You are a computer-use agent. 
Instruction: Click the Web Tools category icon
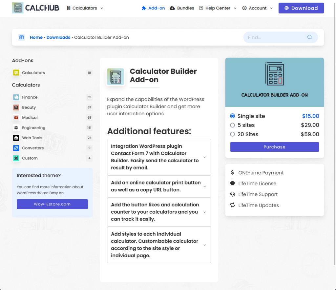point(16,138)
